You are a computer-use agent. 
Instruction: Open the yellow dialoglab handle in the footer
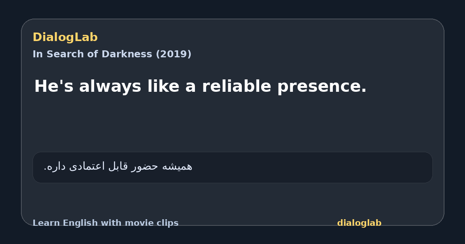pyautogui.click(x=359, y=223)
